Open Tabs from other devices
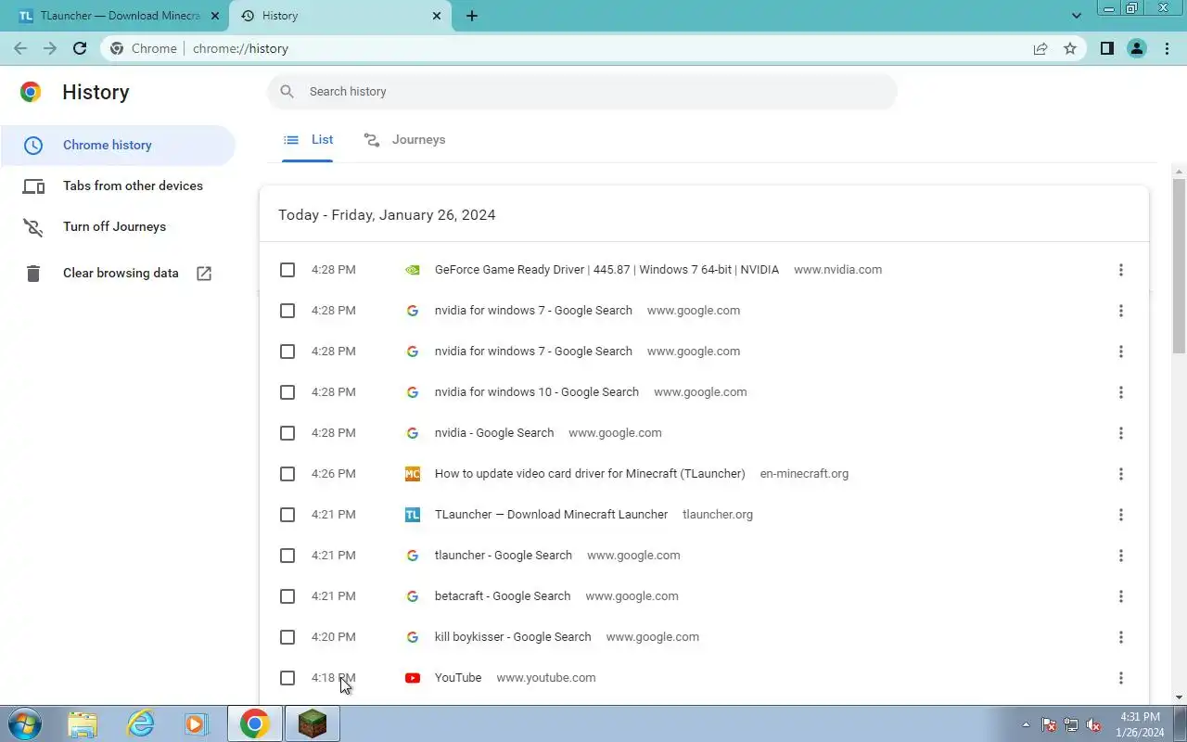The width and height of the screenshot is (1187, 742). click(x=118, y=186)
